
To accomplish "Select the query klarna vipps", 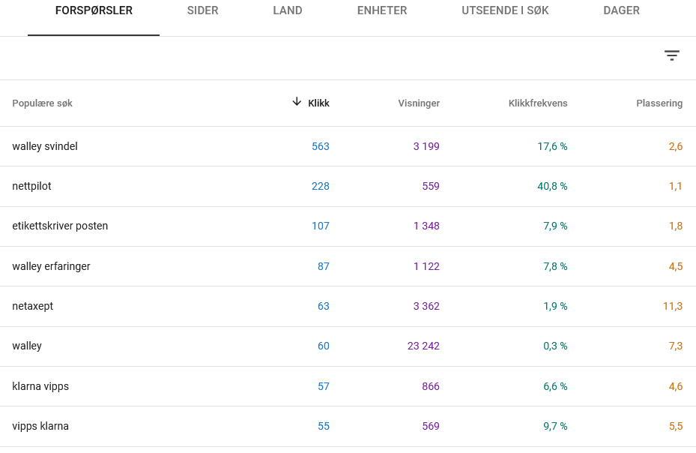I will [40, 386].
